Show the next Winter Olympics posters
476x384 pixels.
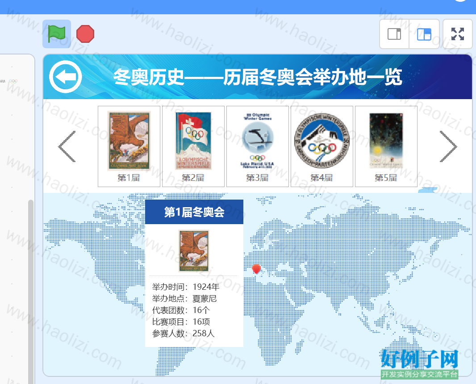pos(448,146)
